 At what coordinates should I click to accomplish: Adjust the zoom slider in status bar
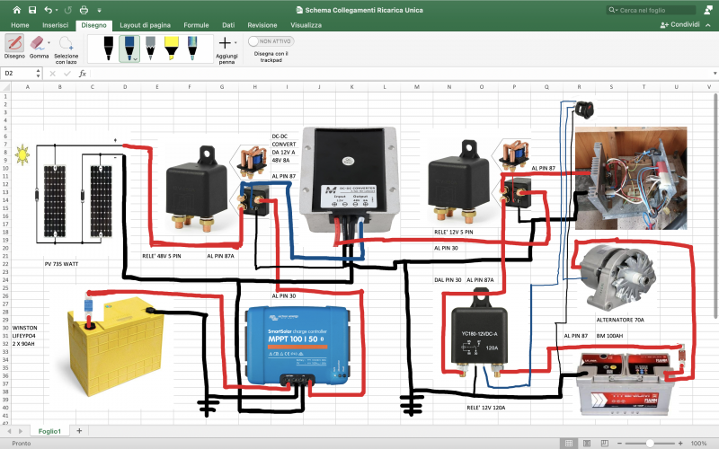649,444
